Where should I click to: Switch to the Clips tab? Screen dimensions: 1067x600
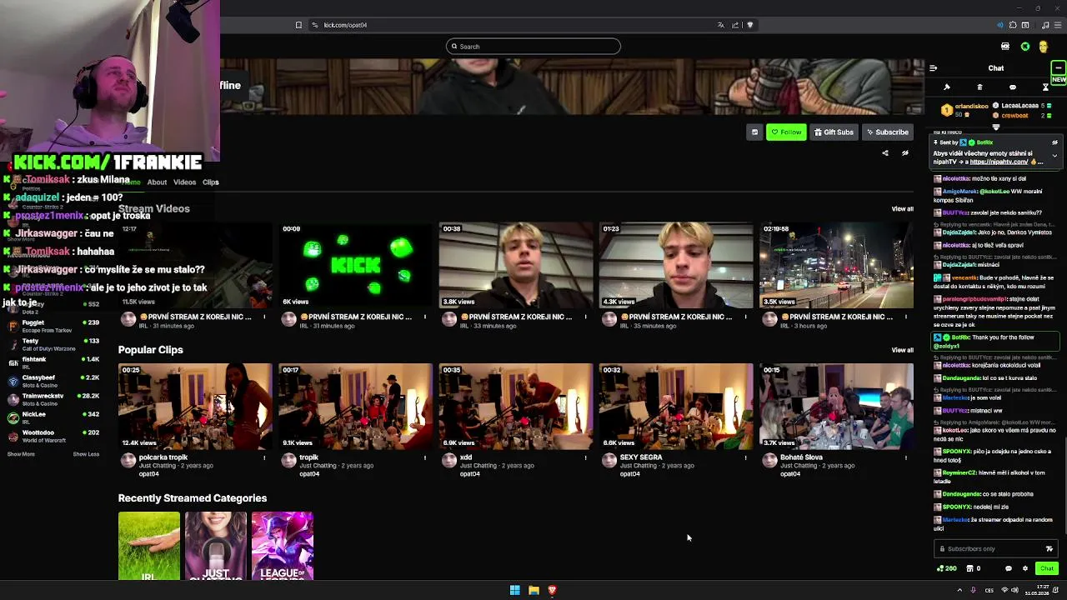coord(210,182)
